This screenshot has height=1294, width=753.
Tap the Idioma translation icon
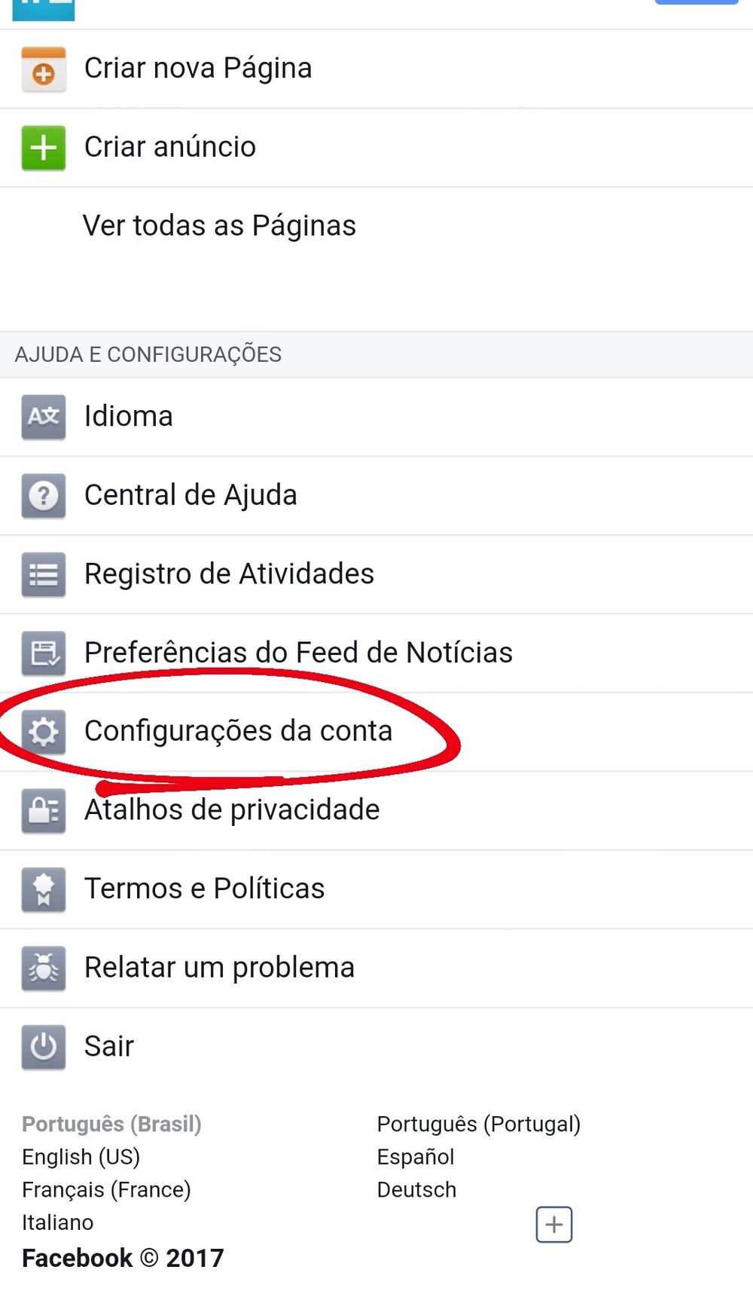[44, 417]
